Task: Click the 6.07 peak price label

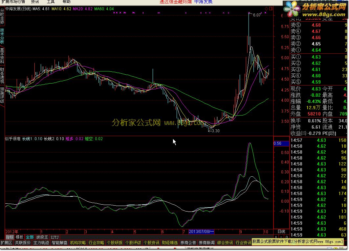Action: [x=257, y=15]
